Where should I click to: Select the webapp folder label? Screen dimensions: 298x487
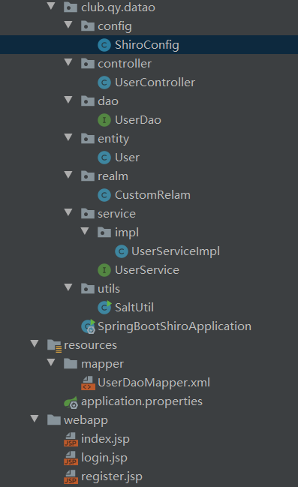[x=86, y=420]
